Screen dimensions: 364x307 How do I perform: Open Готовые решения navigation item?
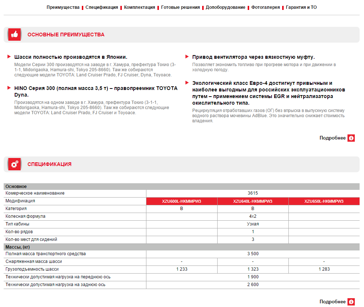pyautogui.click(x=180, y=7)
